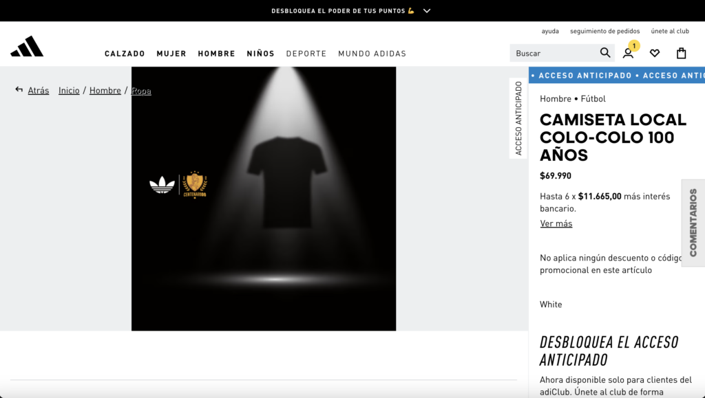Click the Adidas logo home icon
705x398 pixels.
(27, 47)
